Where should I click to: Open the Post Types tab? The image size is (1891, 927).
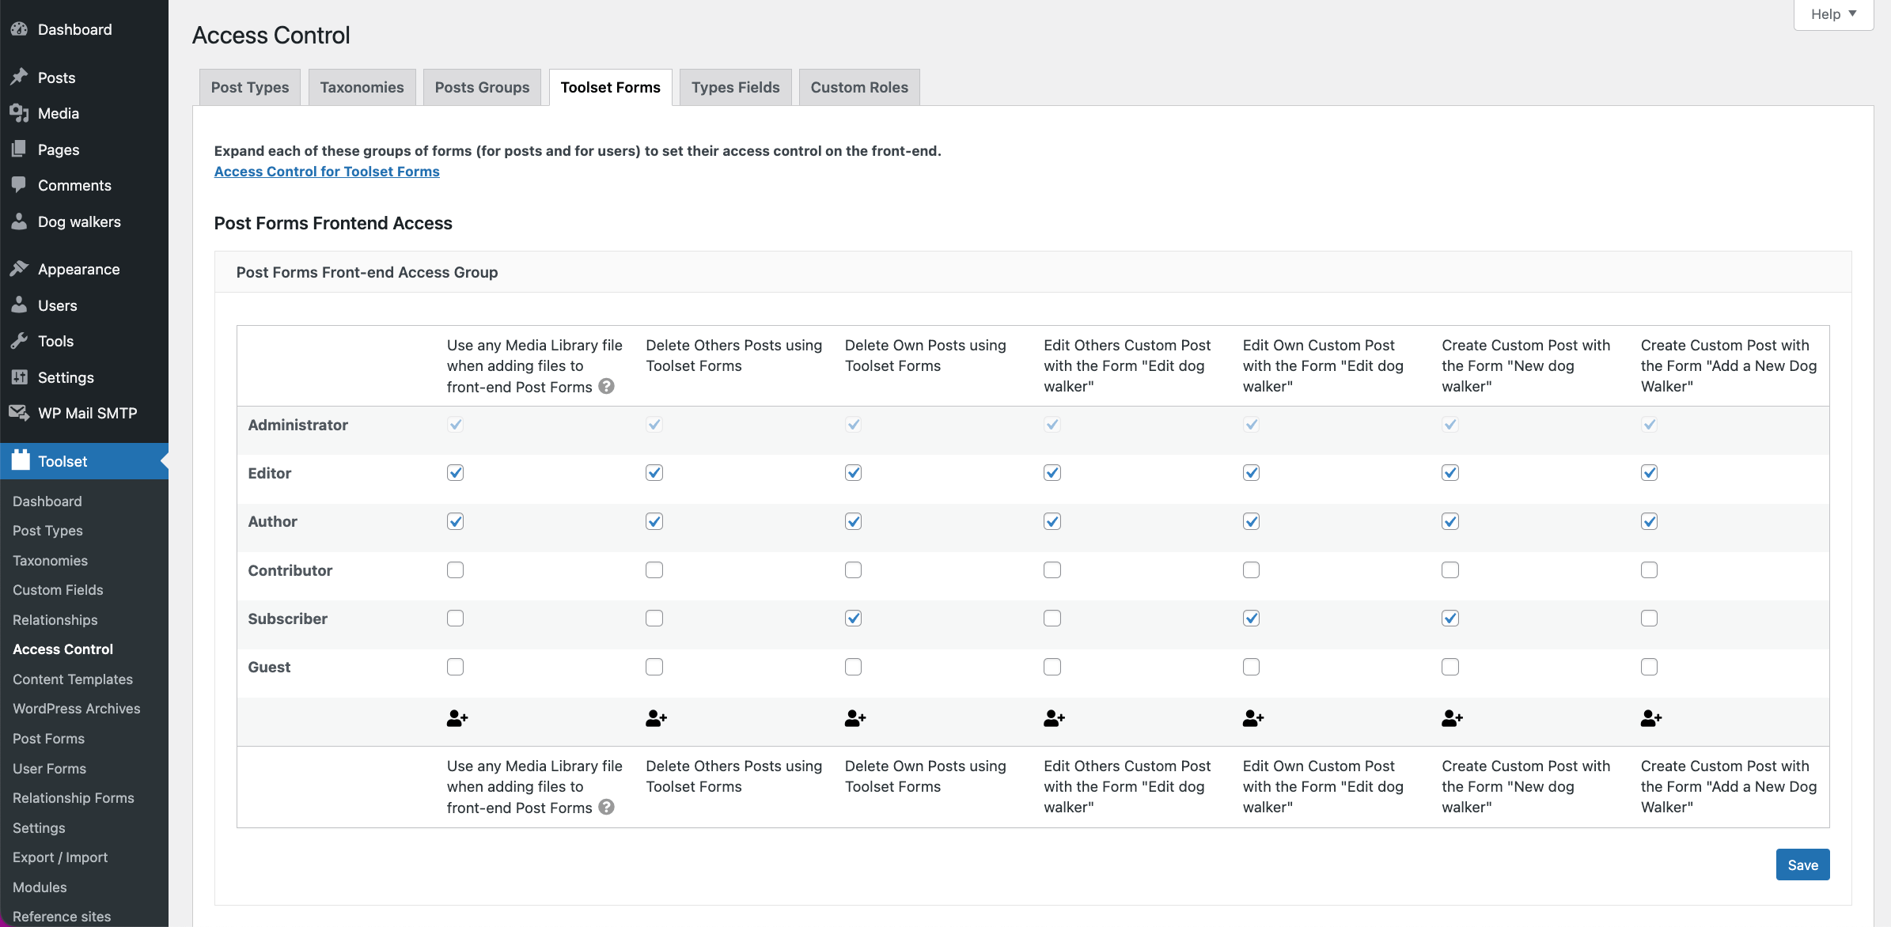pos(250,87)
